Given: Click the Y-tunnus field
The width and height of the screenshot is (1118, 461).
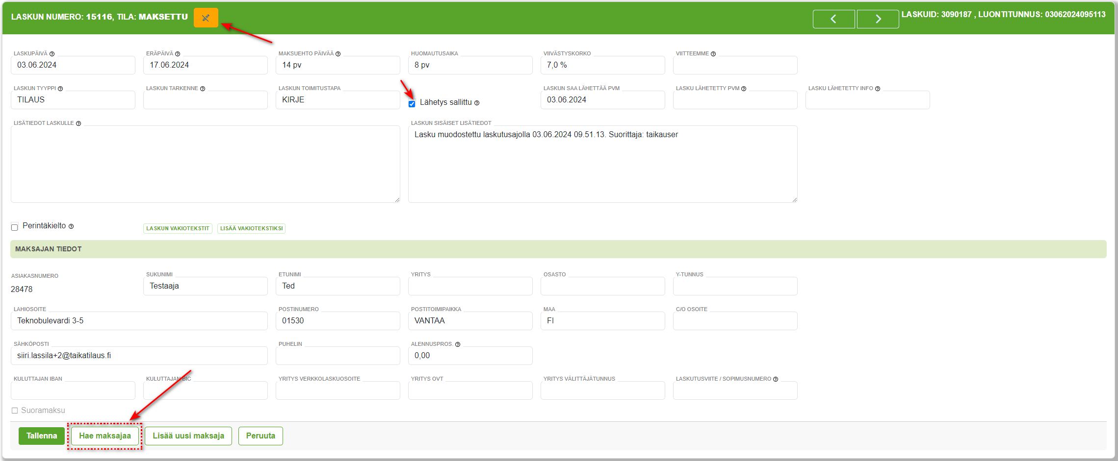Looking at the screenshot, I should tap(735, 286).
